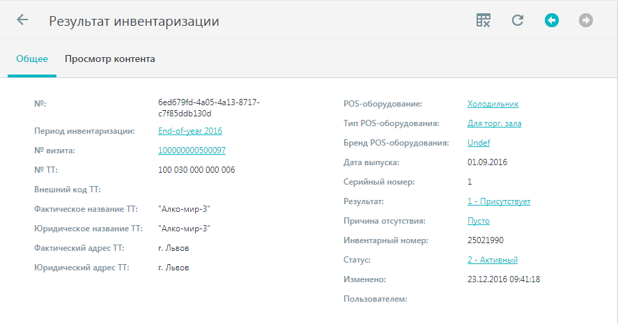
Task: Open visit number 100000000500097 link
Action: (192, 151)
